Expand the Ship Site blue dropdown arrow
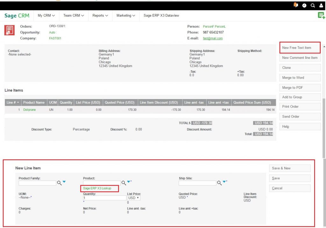 pos(224,182)
